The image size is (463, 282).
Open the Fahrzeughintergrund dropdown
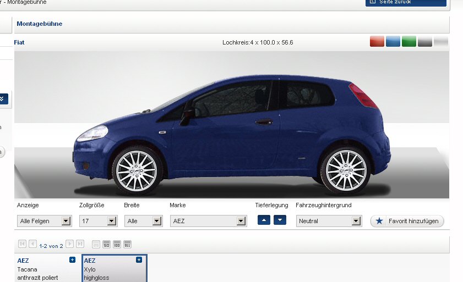click(329, 221)
